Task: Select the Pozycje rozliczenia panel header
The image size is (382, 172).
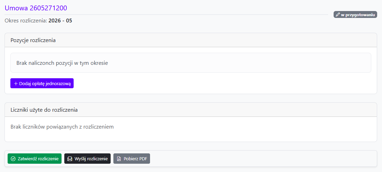Action: [191, 40]
